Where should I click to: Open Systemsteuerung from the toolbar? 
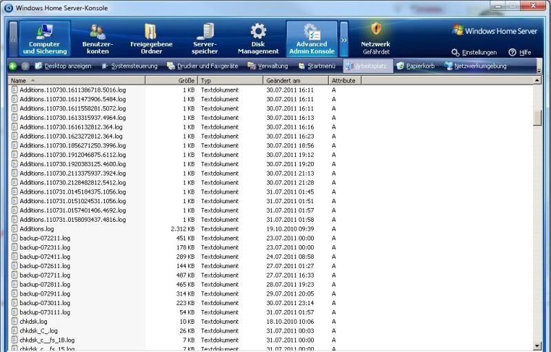pos(129,66)
